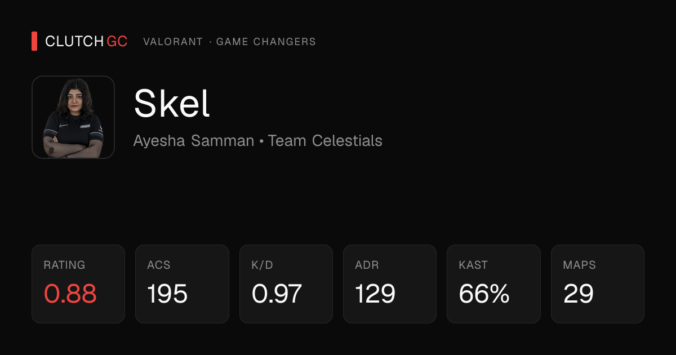Click the red 0.88 rating value
The height and width of the screenshot is (355, 676).
point(70,294)
